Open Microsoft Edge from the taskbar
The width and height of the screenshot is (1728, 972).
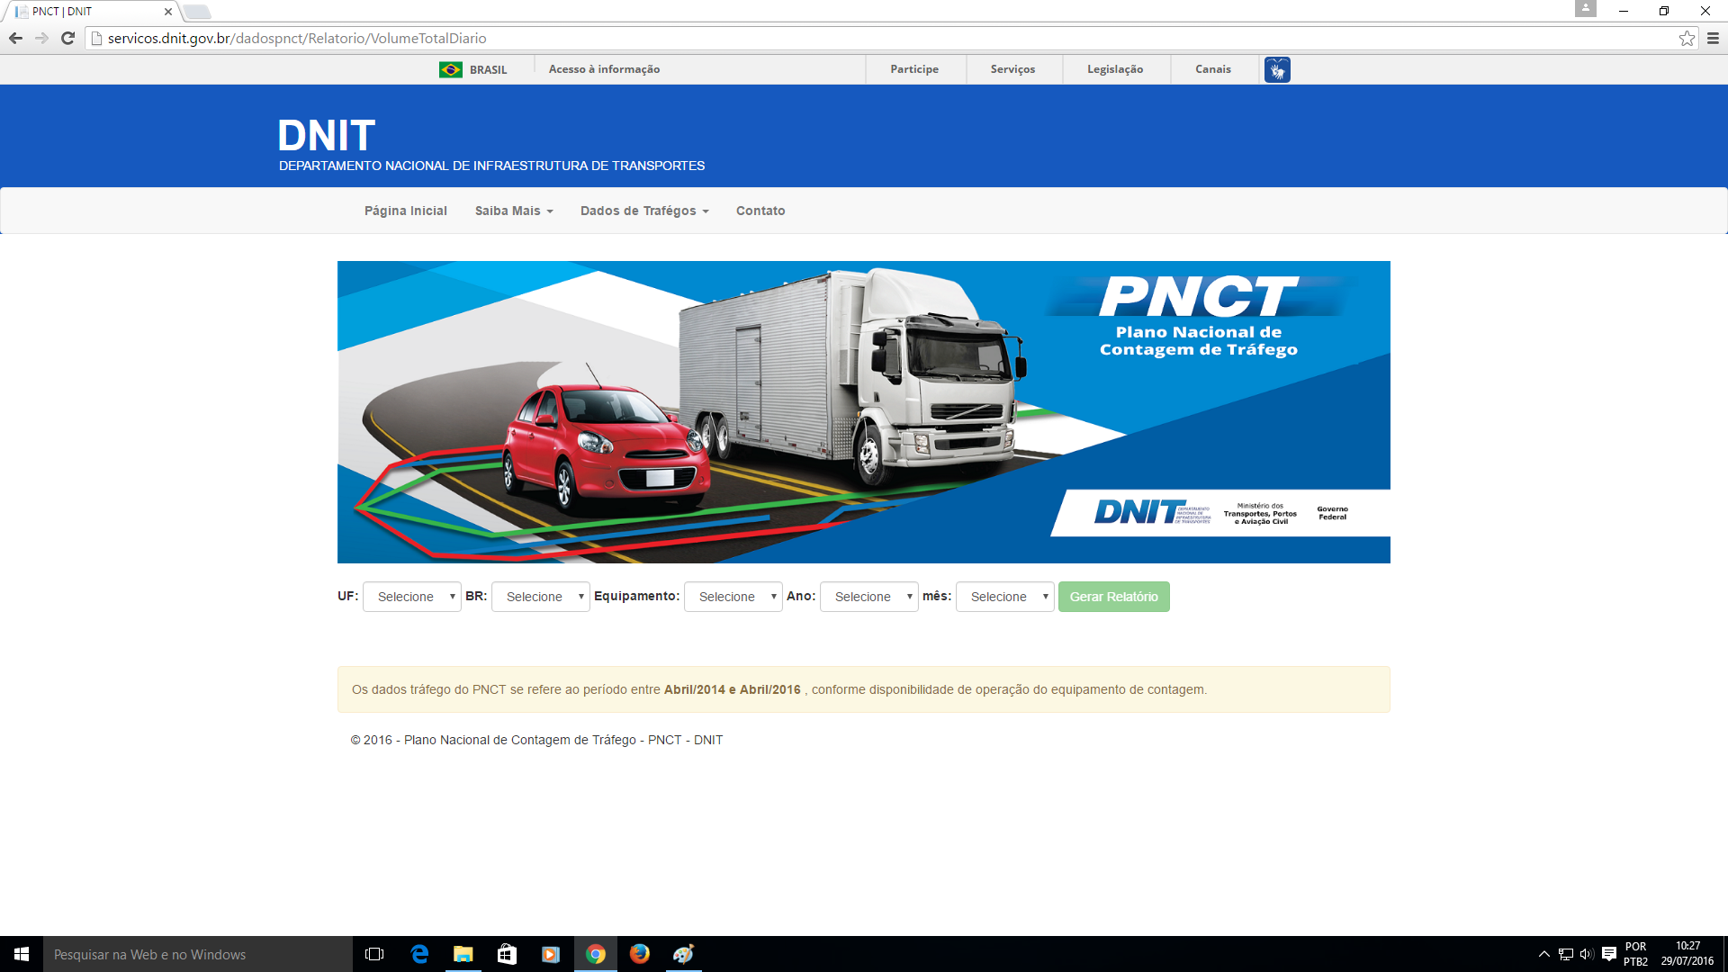[419, 954]
